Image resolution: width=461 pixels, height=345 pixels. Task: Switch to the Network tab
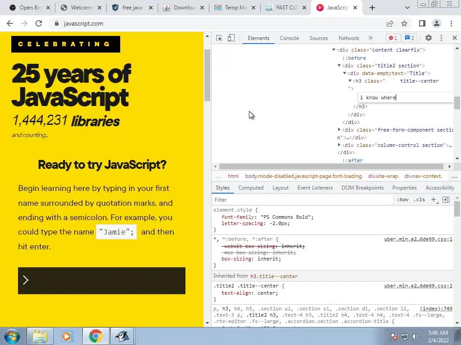coord(349,38)
